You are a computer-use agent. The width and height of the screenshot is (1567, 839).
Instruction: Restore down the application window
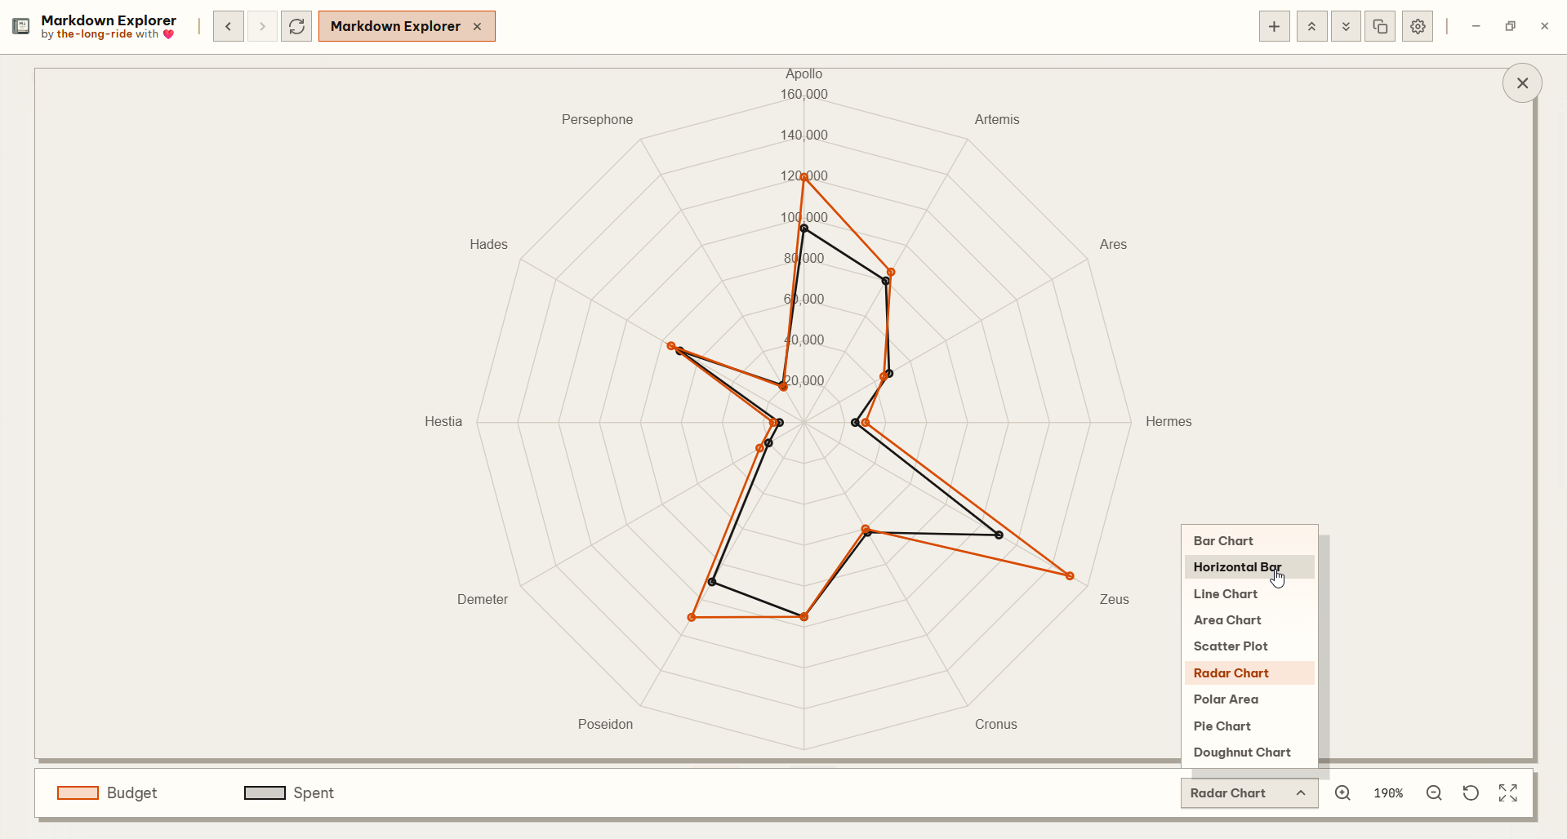tap(1510, 26)
